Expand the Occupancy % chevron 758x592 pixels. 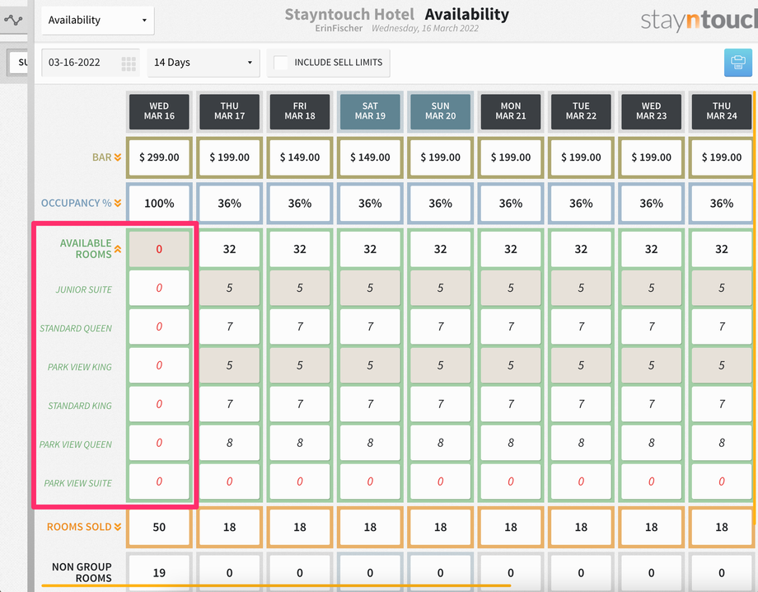[x=118, y=203]
